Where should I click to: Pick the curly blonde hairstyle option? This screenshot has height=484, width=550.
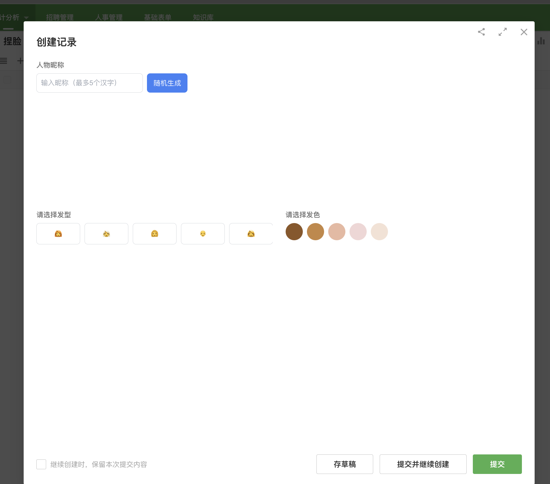pos(155,234)
